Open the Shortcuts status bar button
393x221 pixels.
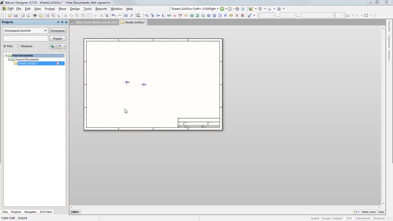pyautogui.click(x=379, y=218)
